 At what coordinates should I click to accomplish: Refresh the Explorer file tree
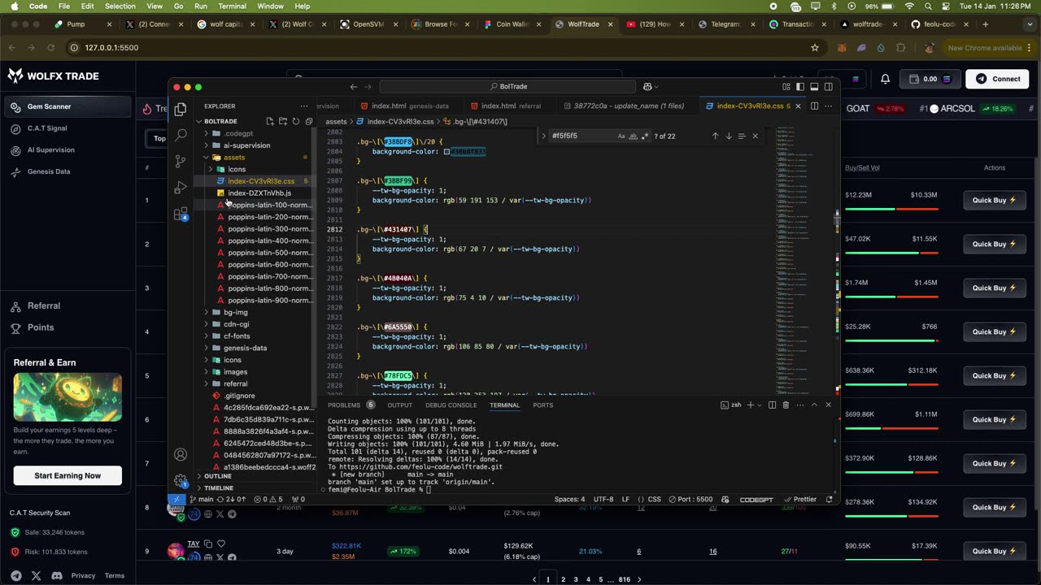pos(296,121)
